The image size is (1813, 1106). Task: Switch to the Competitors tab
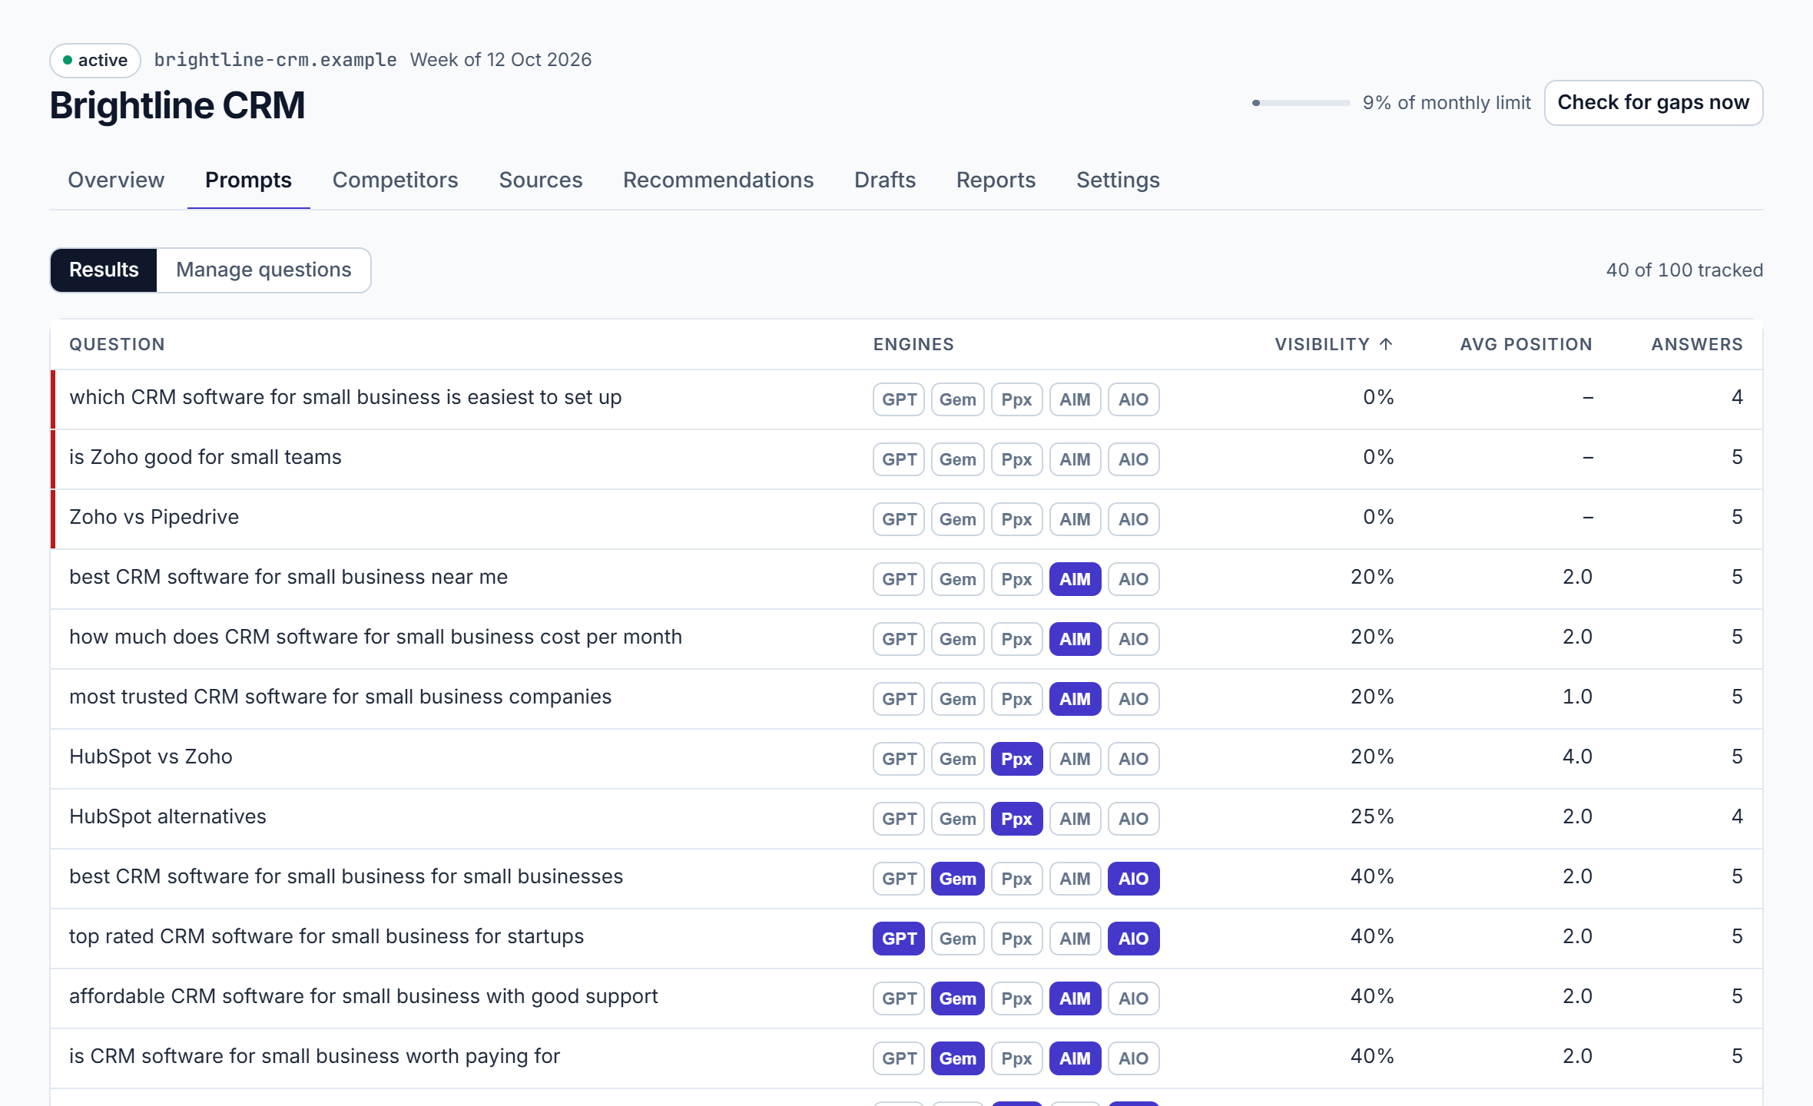pyautogui.click(x=395, y=180)
